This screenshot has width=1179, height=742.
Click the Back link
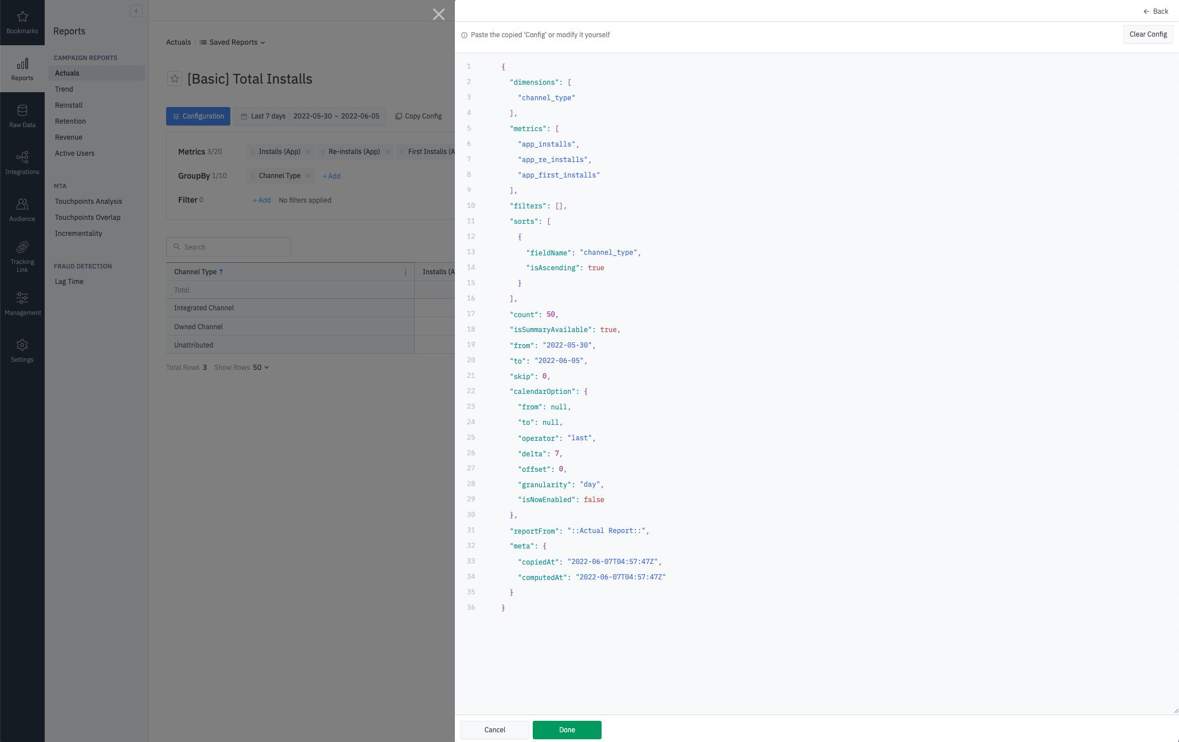tap(1156, 11)
